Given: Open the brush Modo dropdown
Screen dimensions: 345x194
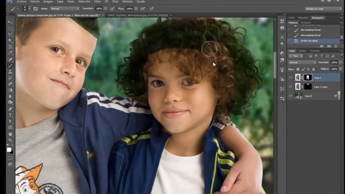Looking at the screenshot, I should coord(65,9).
